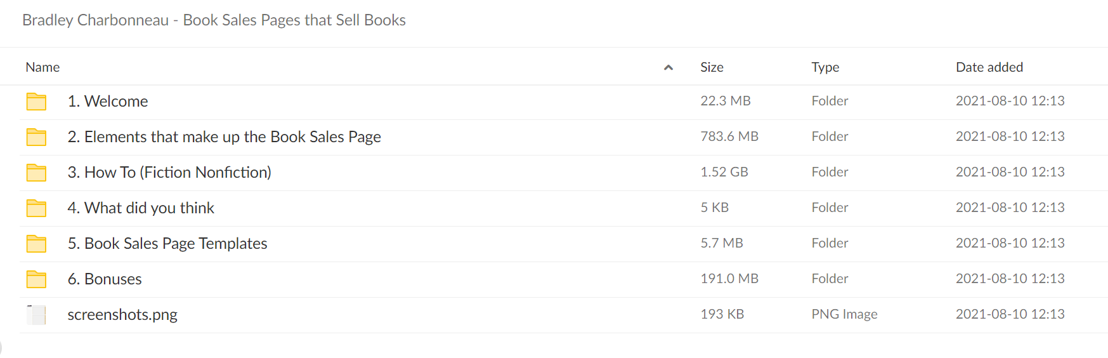1108x358 pixels.
Task: Open 5. Book Sales Page Templates name
Action: coord(167,244)
